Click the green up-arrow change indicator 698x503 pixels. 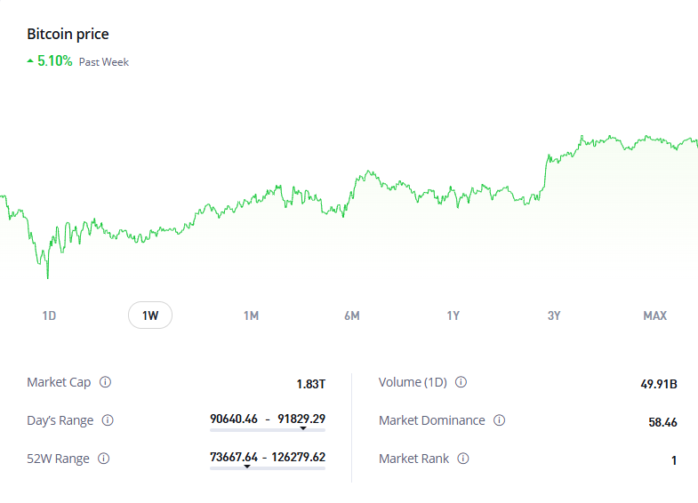pyautogui.click(x=30, y=61)
